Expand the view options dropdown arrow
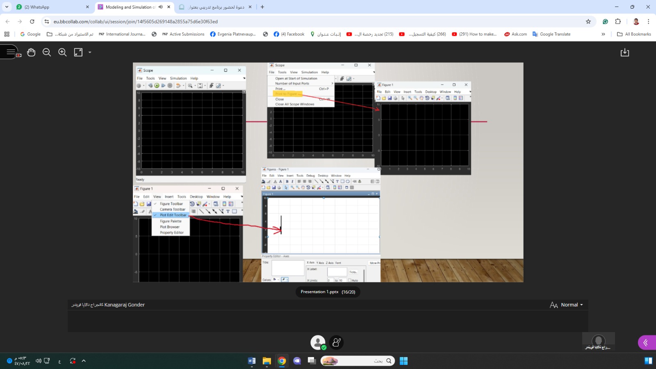The image size is (656, 369). click(x=90, y=52)
